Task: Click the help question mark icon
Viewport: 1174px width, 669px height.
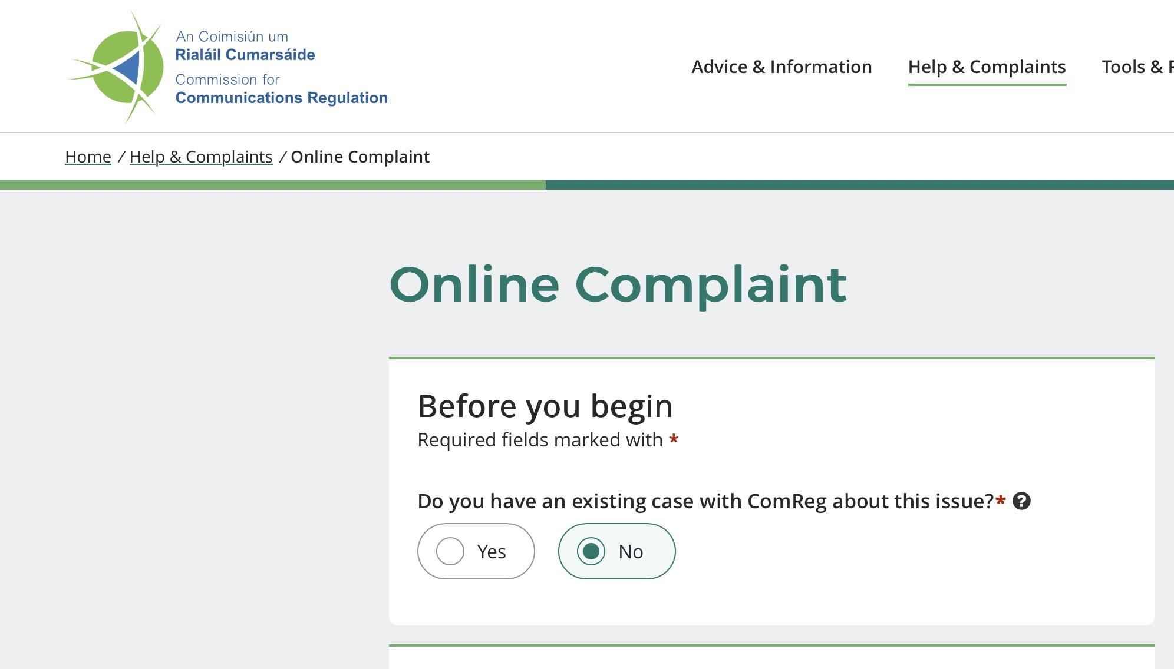Action: point(1021,501)
